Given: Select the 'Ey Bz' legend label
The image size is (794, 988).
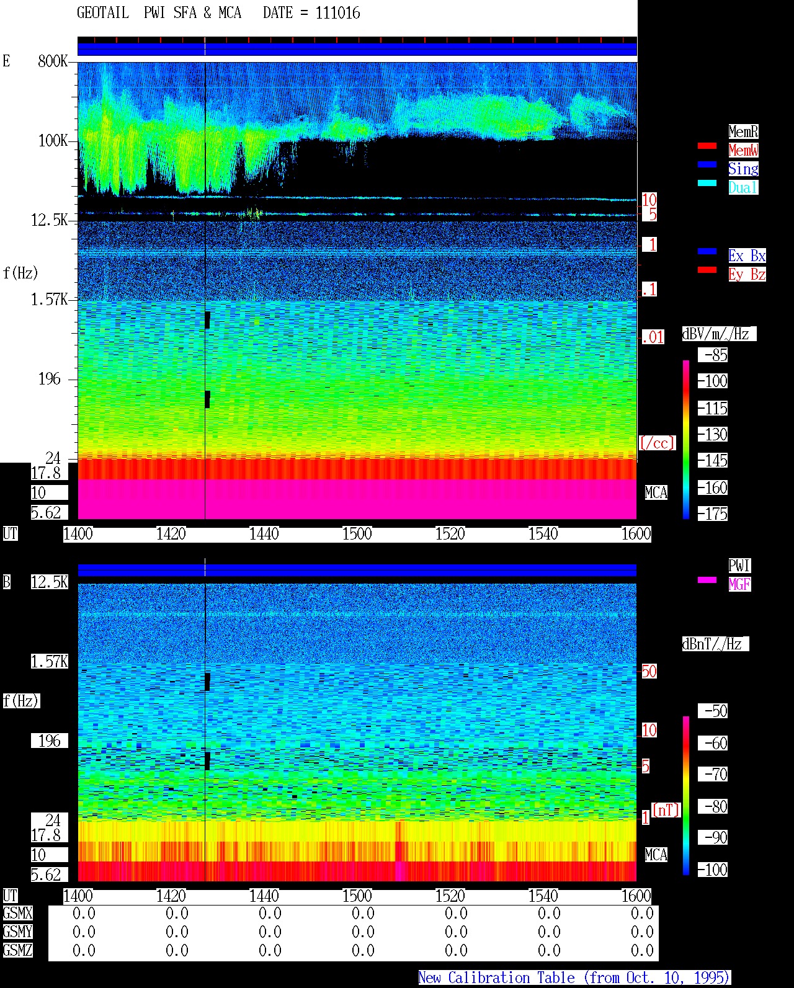Looking at the screenshot, I should click(747, 274).
